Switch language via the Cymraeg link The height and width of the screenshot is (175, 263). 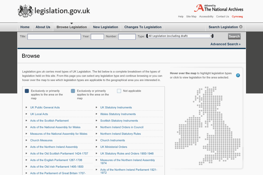click(x=237, y=16)
